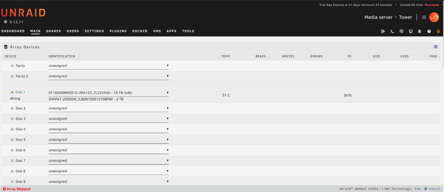
Task: Open the Parity device dropdown
Action: (108, 66)
